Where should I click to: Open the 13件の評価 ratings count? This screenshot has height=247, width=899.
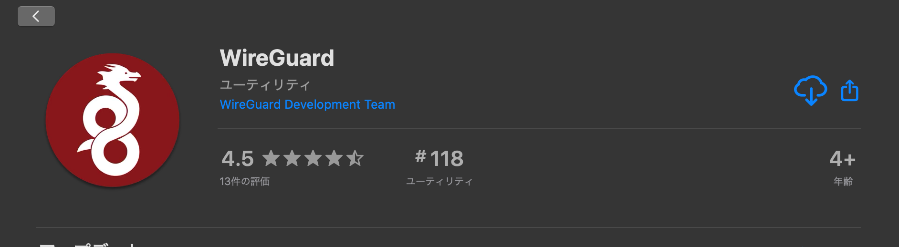click(x=245, y=181)
